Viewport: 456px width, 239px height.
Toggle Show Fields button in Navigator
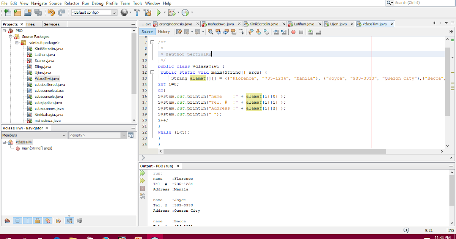coord(17,220)
